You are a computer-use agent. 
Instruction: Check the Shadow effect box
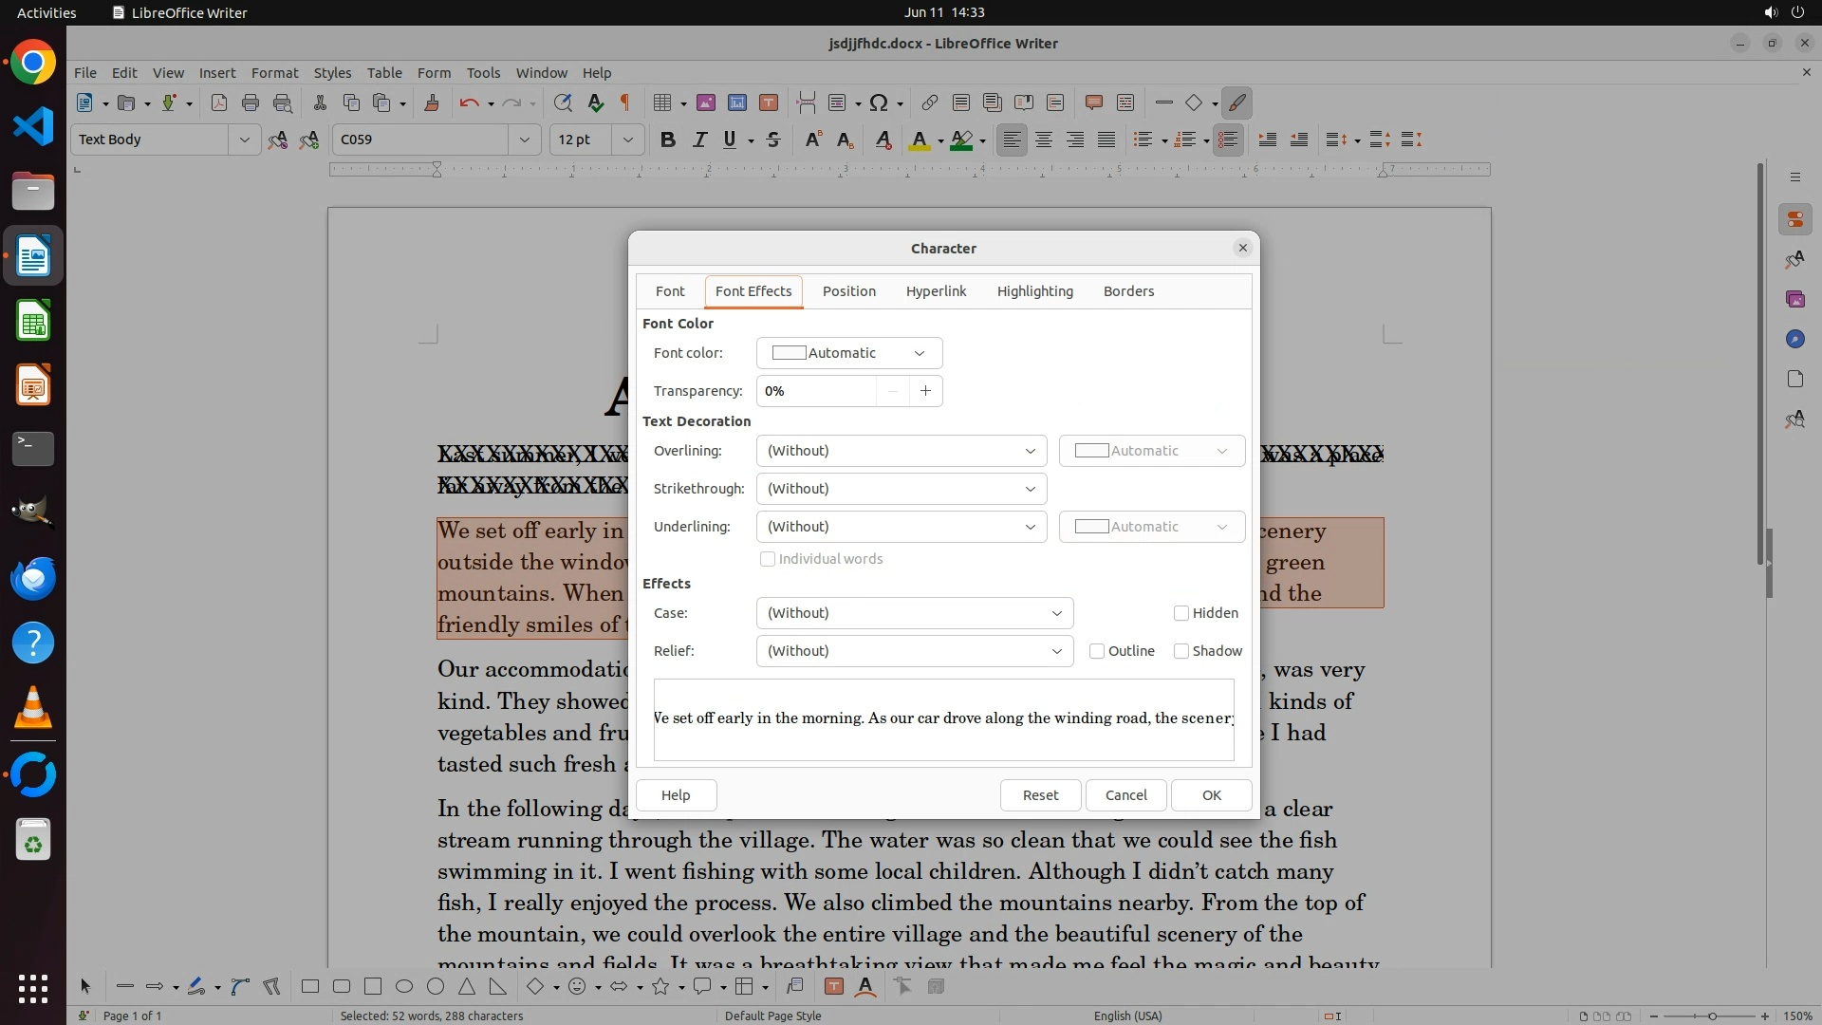tap(1181, 651)
